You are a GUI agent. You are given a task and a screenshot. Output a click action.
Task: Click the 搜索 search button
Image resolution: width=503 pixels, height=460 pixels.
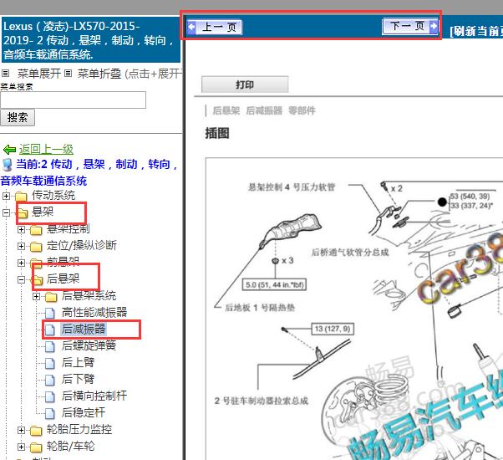[x=18, y=117]
